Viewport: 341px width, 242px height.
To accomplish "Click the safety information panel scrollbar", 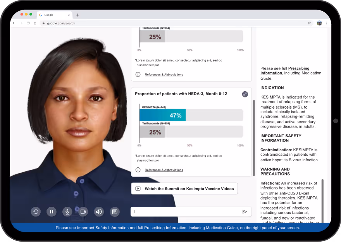I will coord(322,201).
